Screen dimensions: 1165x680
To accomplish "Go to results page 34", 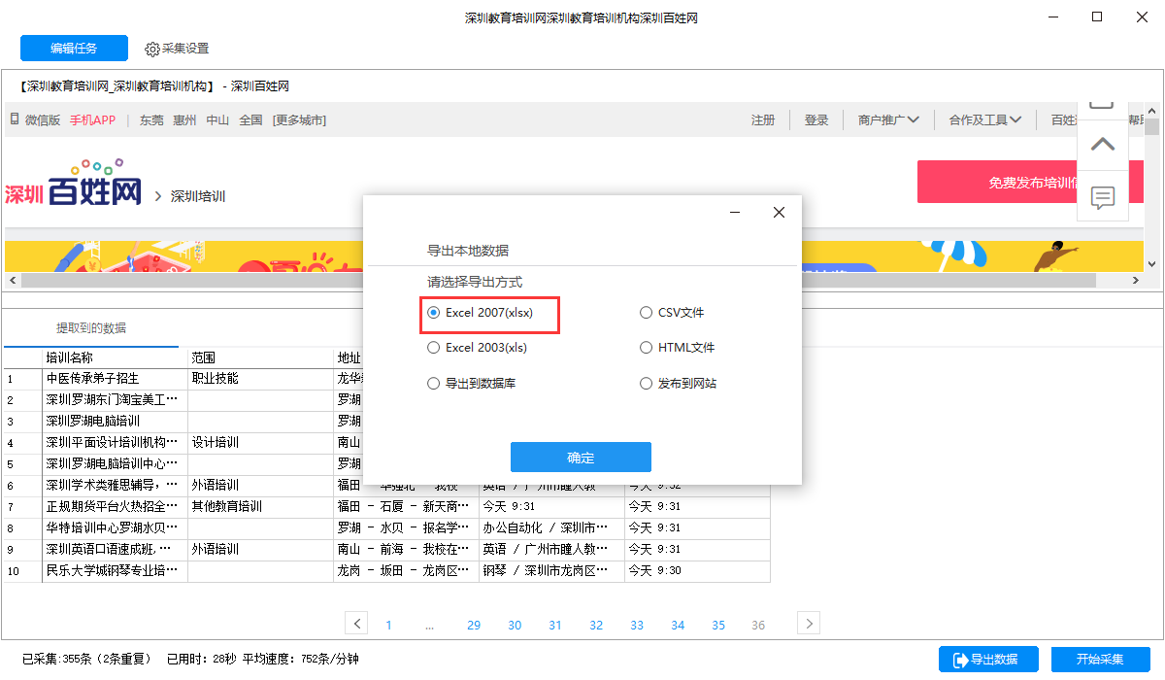I will pyautogui.click(x=678, y=625).
